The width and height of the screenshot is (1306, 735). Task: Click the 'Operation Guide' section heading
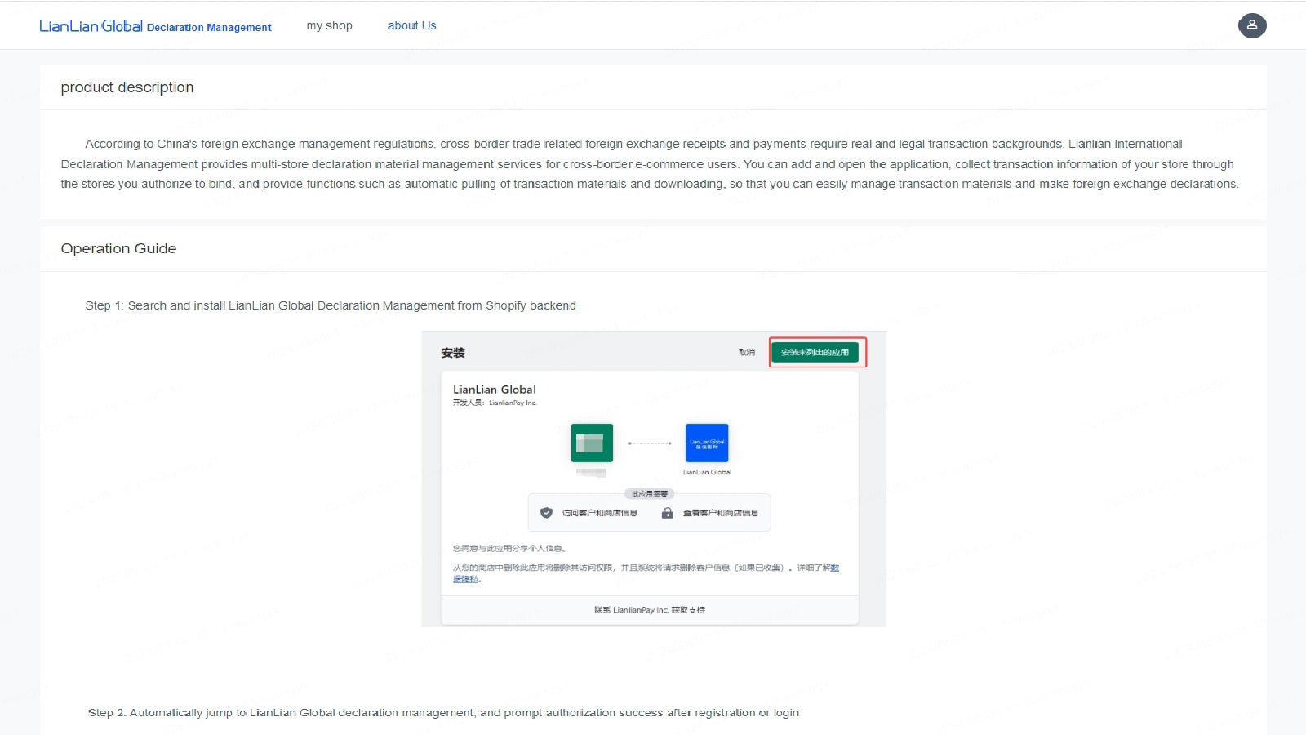click(x=118, y=248)
